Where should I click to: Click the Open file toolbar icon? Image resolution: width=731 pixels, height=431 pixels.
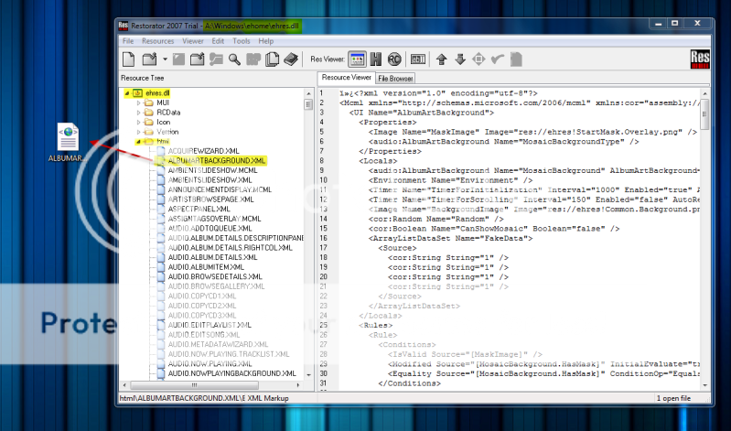(150, 59)
